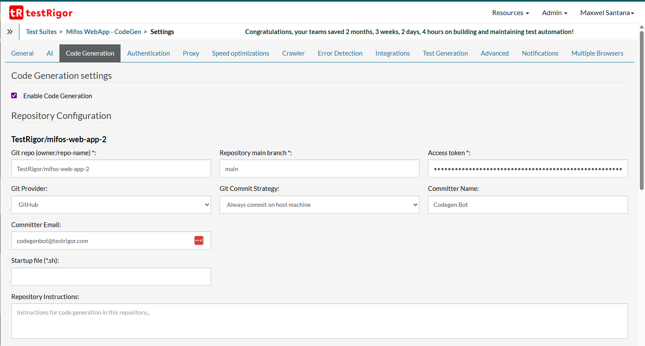The width and height of the screenshot is (645, 346).
Task: Click the Repository Instructions text area
Action: tap(319, 321)
